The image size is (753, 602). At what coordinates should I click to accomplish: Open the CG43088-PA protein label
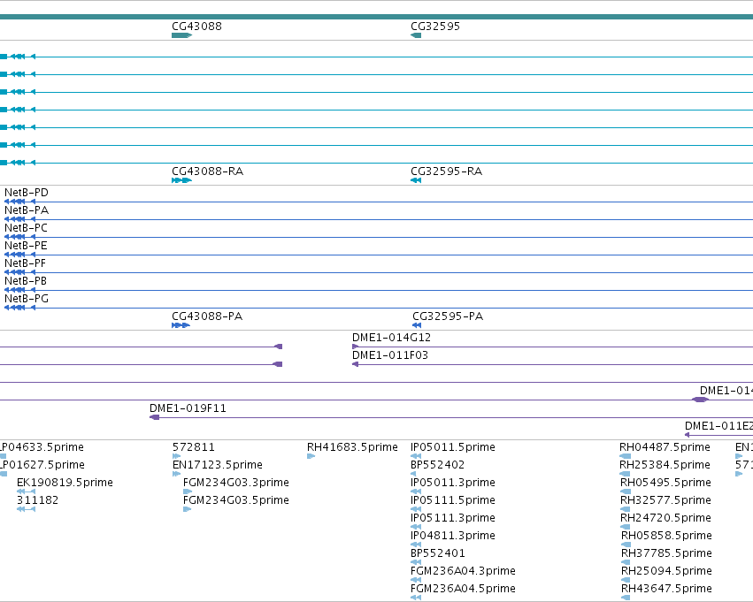[x=207, y=316]
